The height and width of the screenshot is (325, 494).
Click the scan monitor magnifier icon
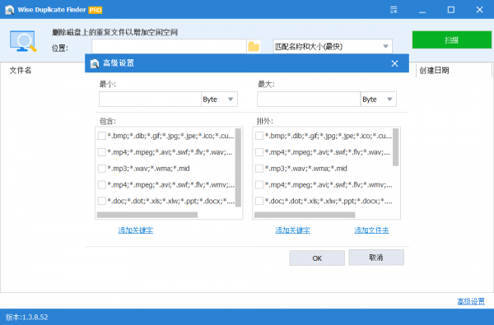coord(23,41)
